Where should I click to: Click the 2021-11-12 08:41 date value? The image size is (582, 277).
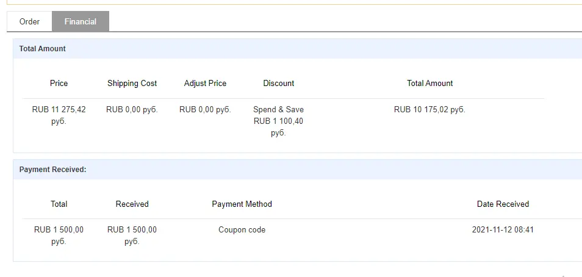[503, 229]
